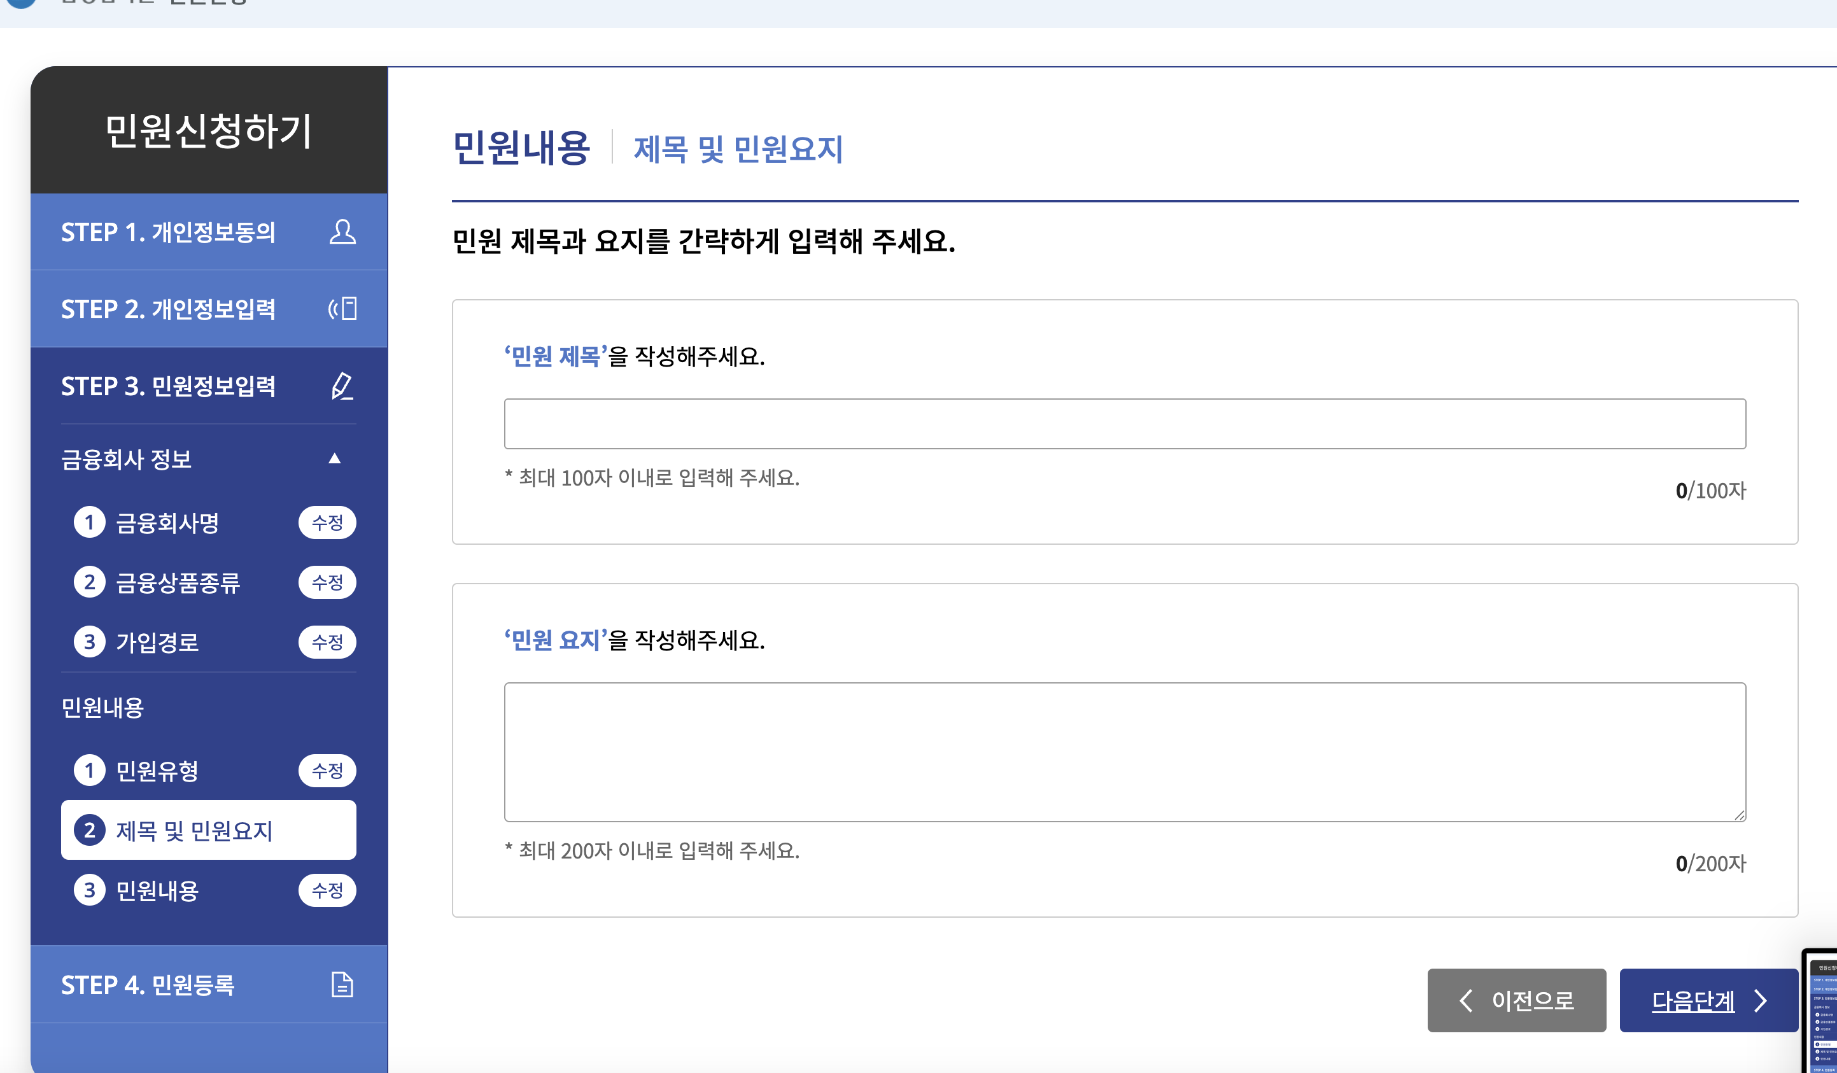Switch to the 민원유형 step
Viewport: 1837px width, 1073px height.
click(157, 771)
